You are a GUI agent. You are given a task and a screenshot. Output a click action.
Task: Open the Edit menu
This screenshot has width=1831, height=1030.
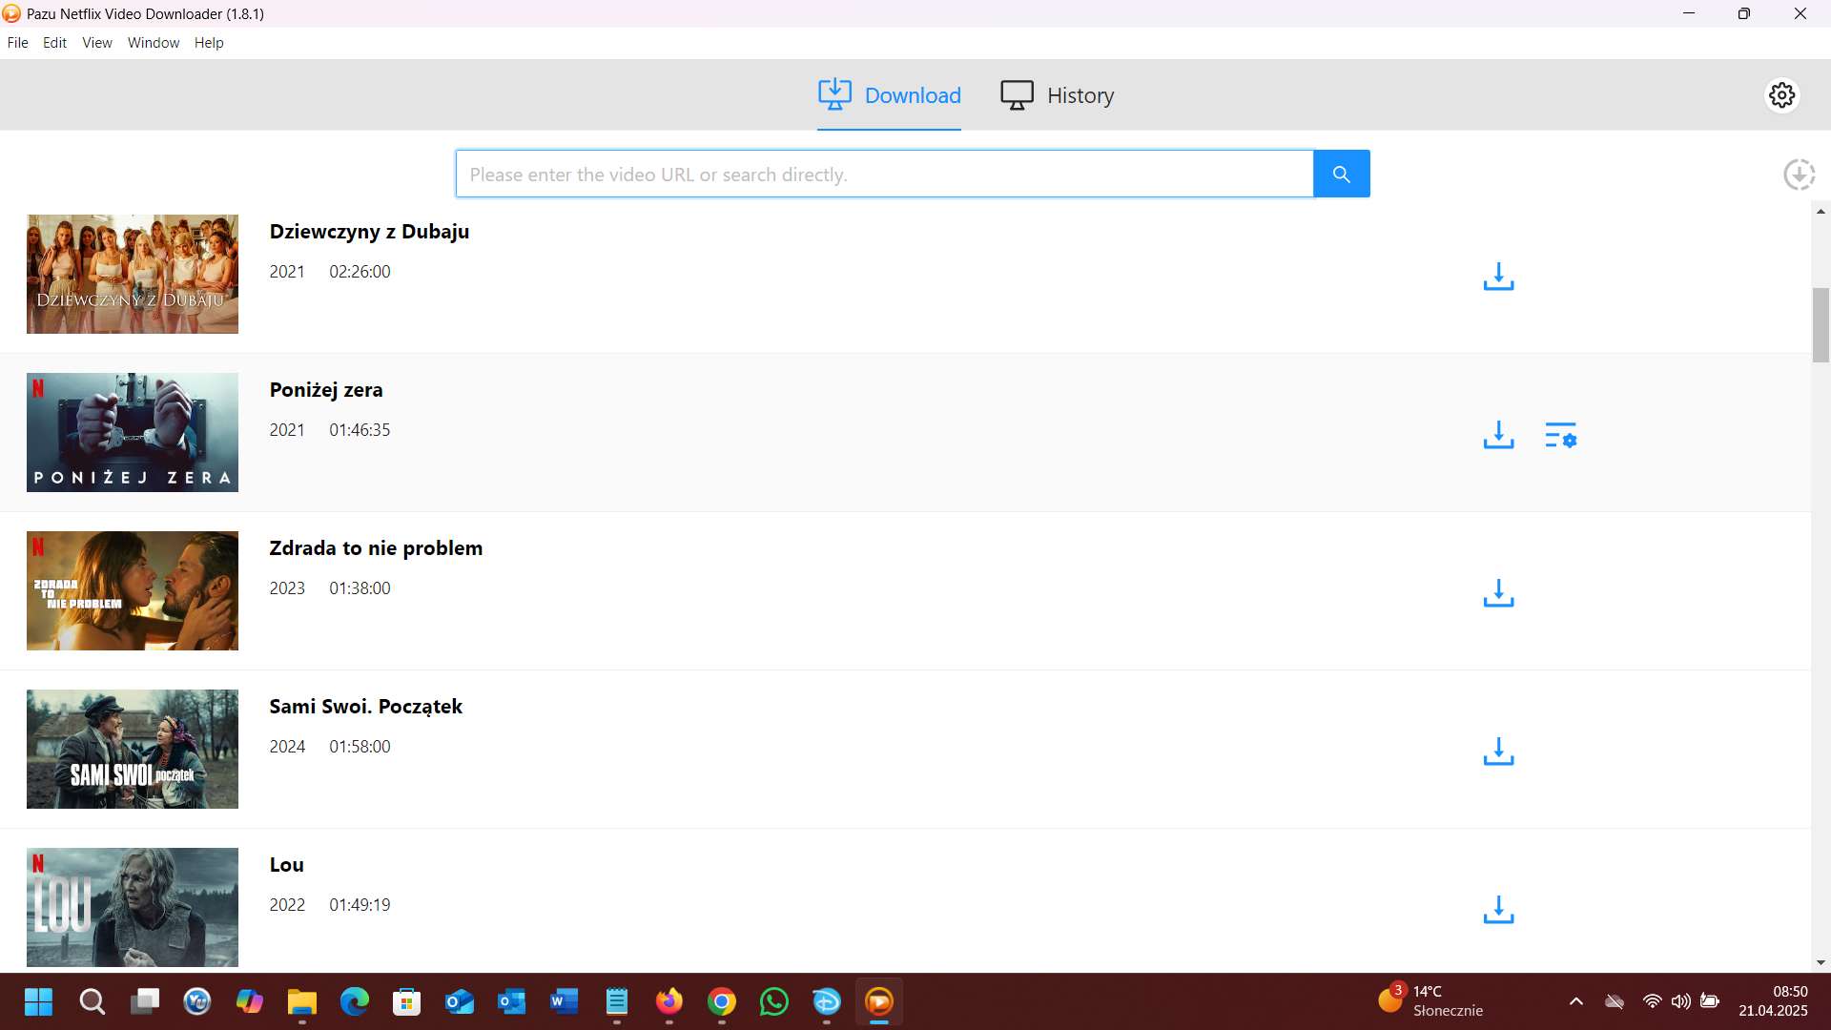[x=54, y=43]
